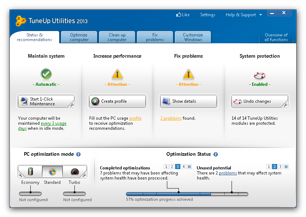Click the Like thumbs-up link

(x=183, y=15)
